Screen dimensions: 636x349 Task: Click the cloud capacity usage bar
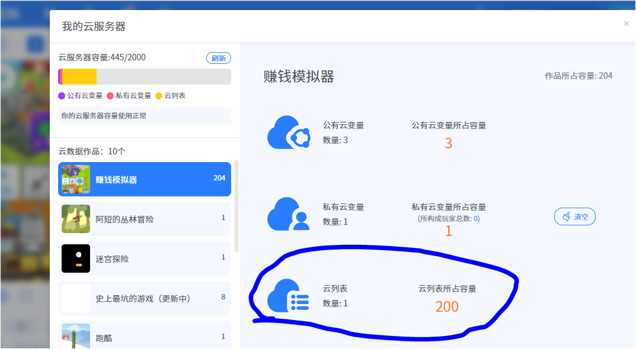click(x=145, y=76)
